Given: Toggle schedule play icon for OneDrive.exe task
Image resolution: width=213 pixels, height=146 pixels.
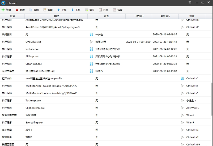Looking at the screenshot, I should pyautogui.click(x=91, y=42).
